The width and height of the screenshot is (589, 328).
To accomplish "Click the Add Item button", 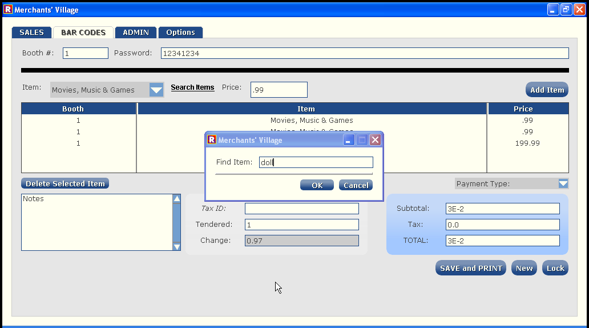I will point(547,90).
